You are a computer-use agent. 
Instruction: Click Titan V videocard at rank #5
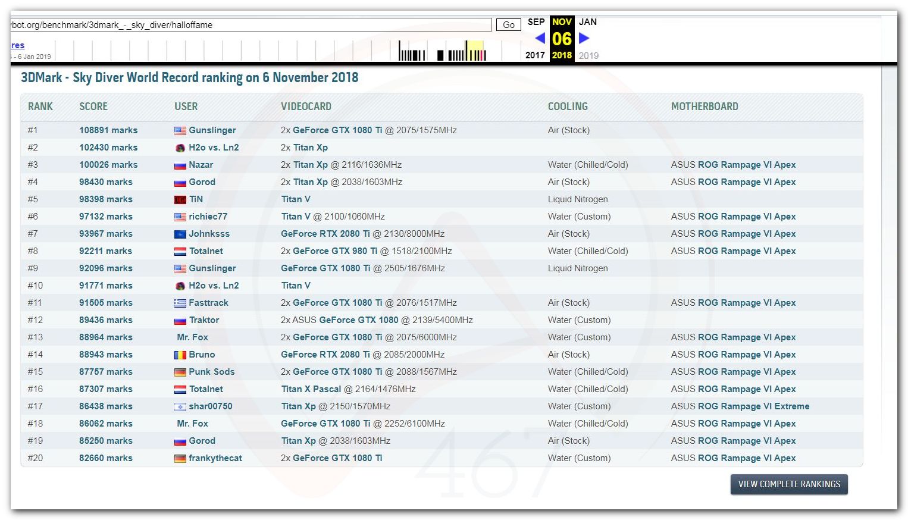296,199
